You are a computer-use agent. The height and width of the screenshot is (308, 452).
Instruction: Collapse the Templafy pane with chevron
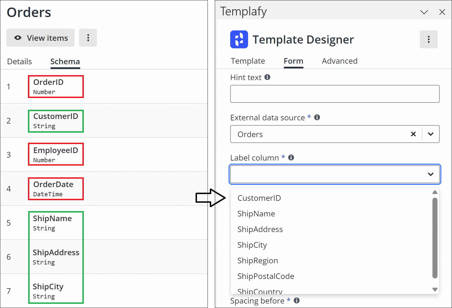tap(424, 12)
